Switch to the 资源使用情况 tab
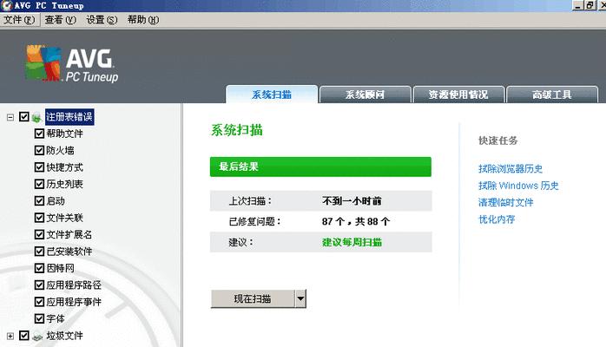 coord(458,95)
